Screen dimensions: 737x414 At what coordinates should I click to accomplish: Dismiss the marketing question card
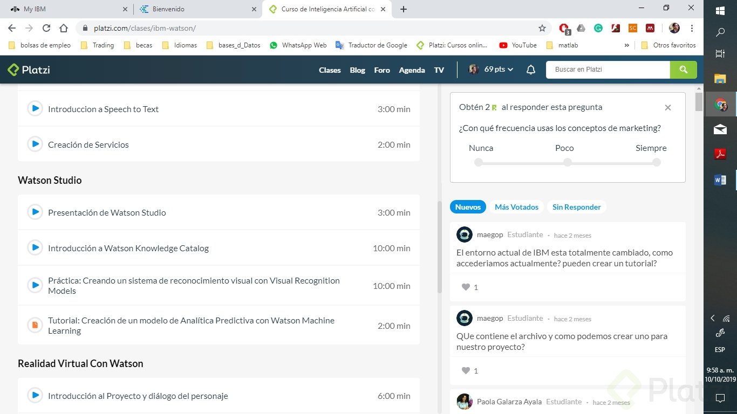tap(668, 107)
